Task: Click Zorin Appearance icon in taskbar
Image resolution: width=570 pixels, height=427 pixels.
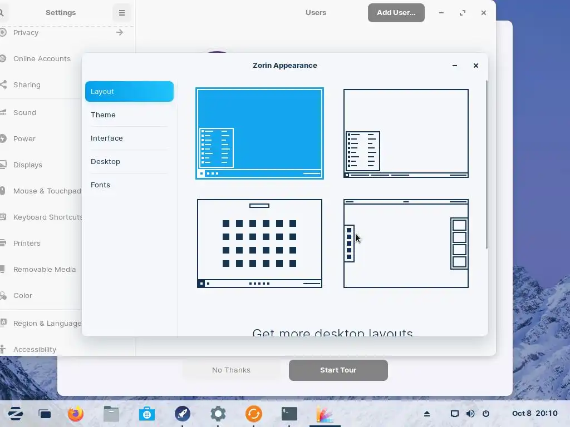Action: pyautogui.click(x=325, y=414)
